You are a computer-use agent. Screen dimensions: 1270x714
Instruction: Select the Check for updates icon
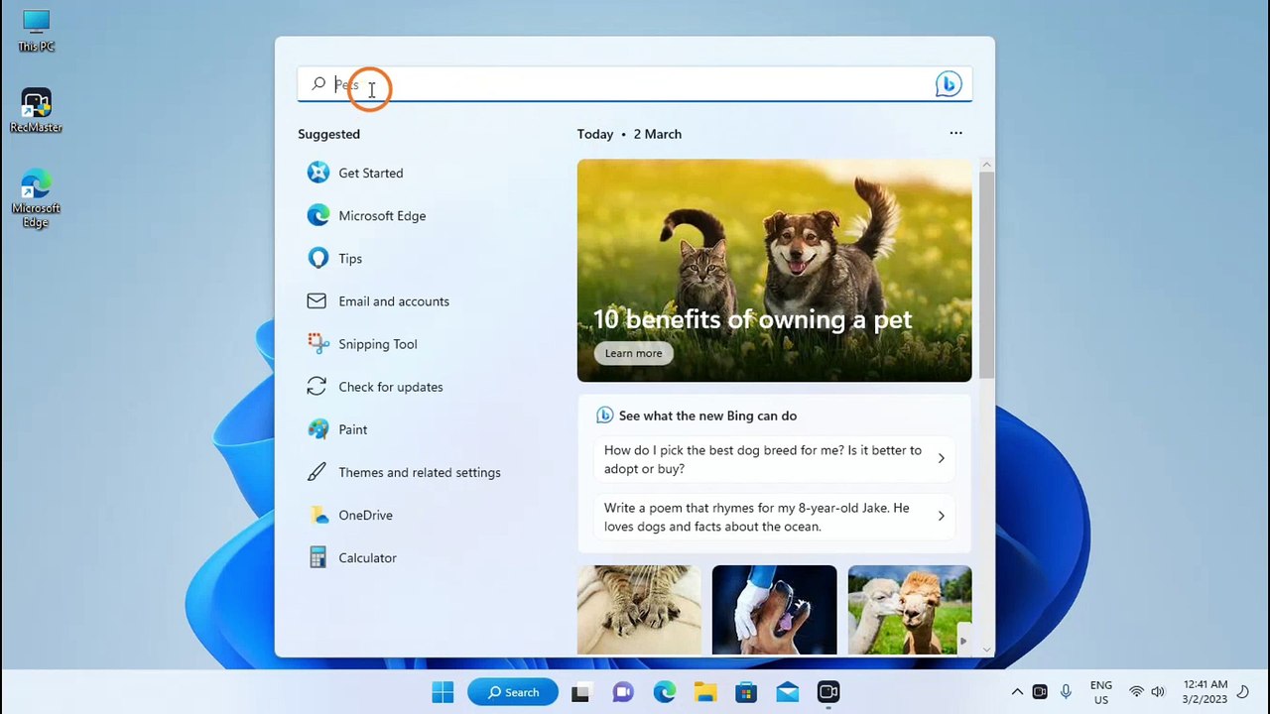317,387
